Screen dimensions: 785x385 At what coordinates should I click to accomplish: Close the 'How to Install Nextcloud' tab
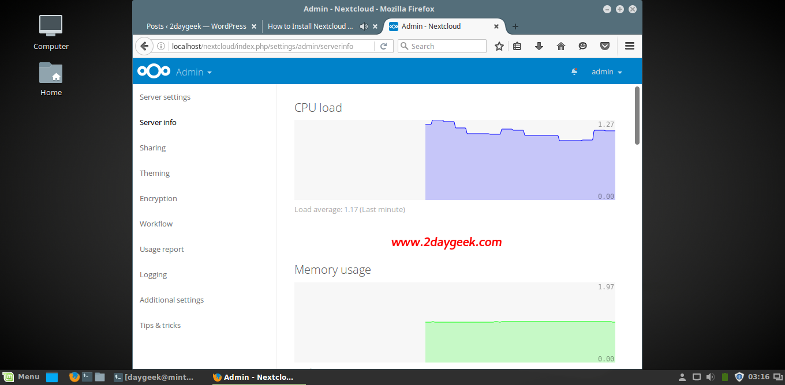coord(375,27)
